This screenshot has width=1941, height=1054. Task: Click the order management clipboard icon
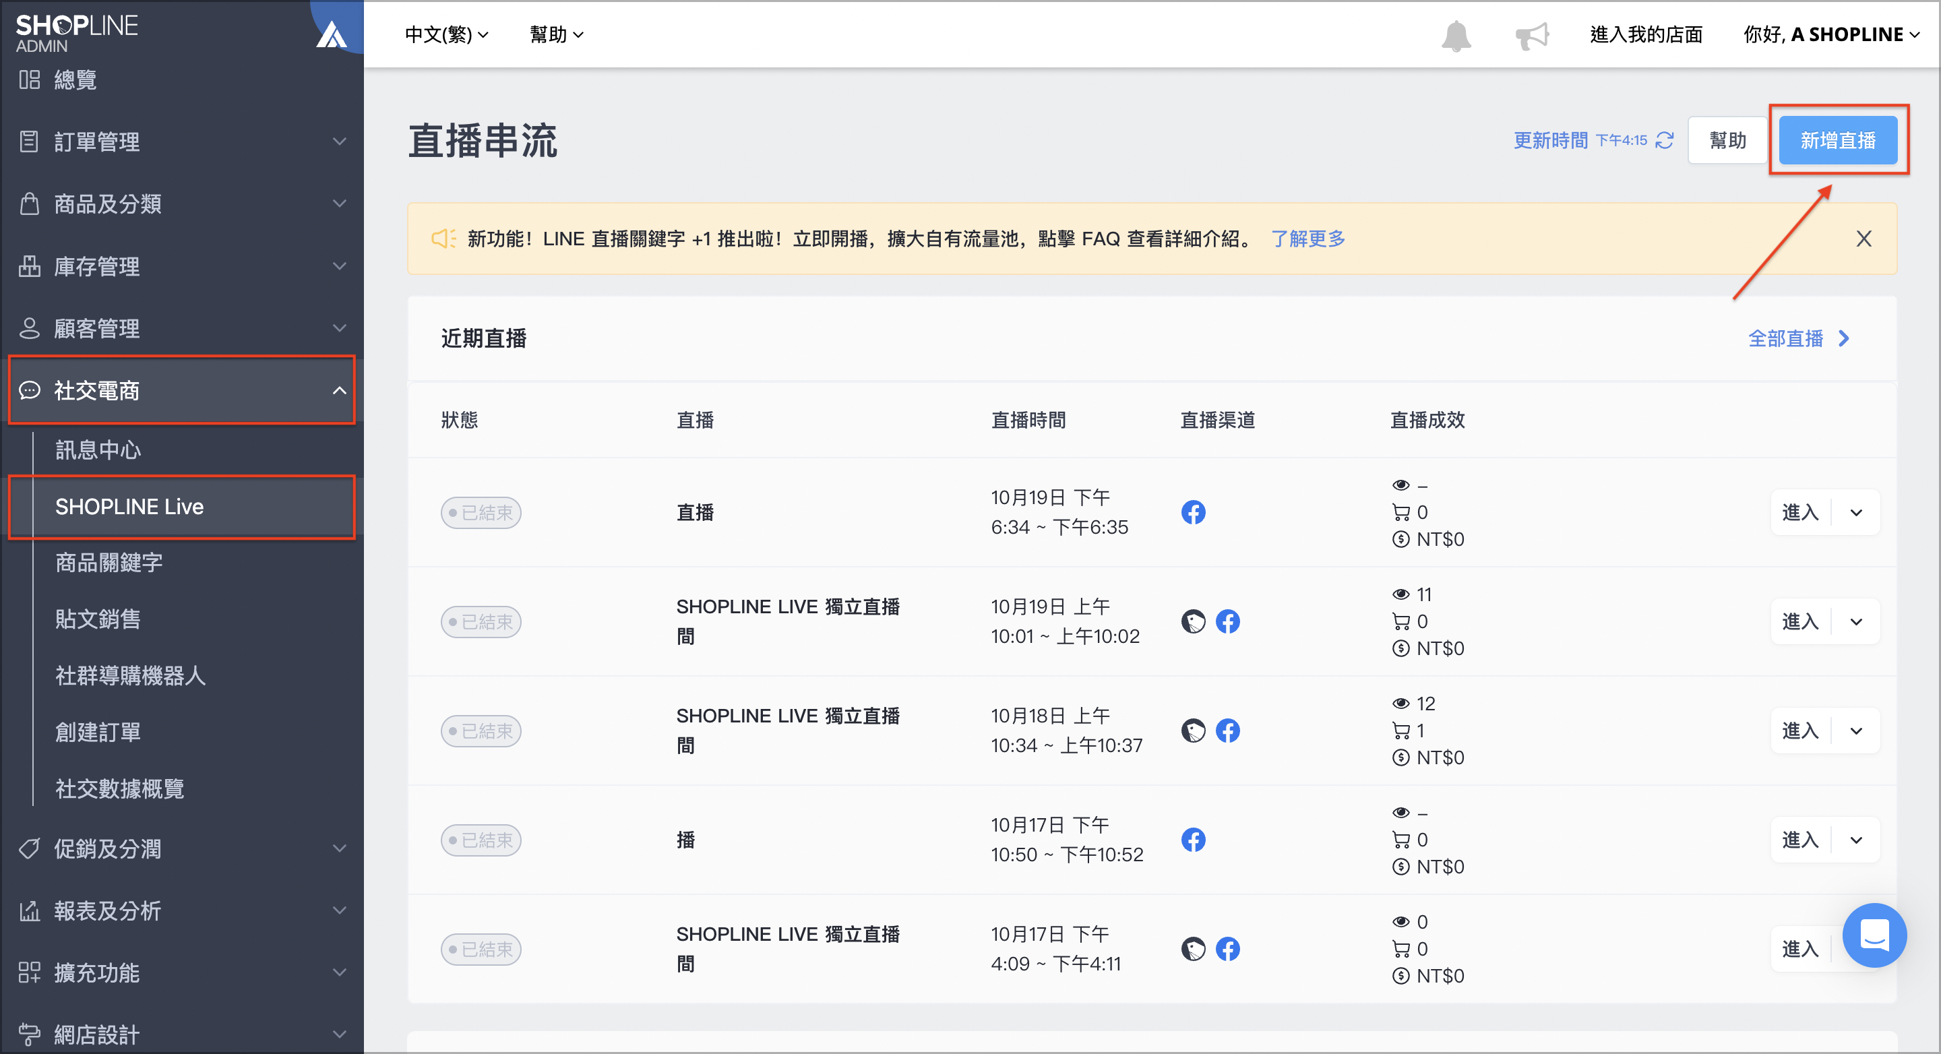[x=30, y=141]
